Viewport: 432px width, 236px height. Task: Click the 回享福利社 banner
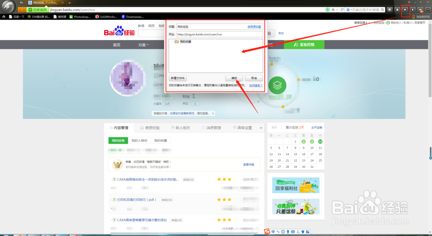(x=295, y=185)
